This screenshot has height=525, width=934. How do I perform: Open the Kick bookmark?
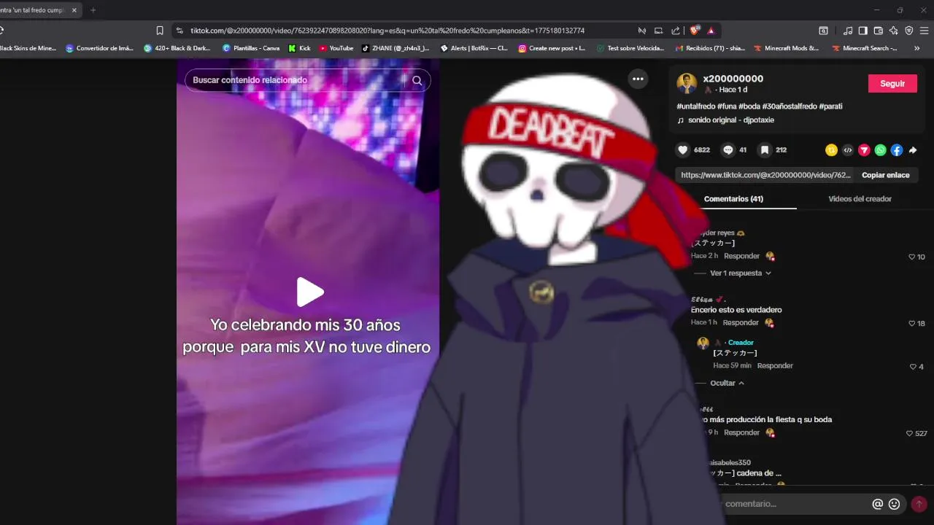[x=300, y=48]
